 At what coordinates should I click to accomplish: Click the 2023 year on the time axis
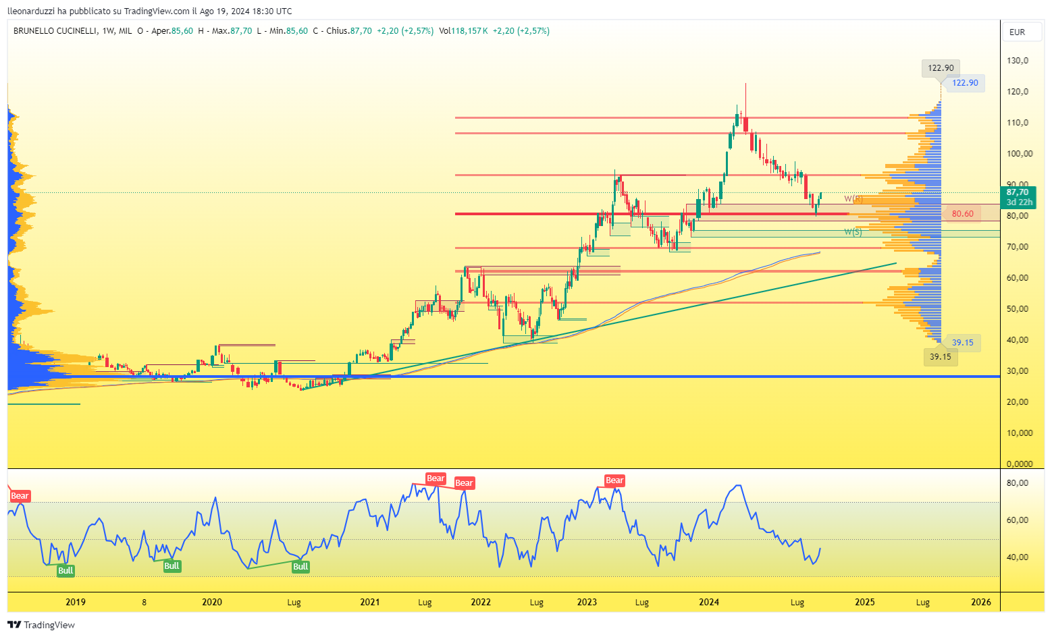(587, 602)
